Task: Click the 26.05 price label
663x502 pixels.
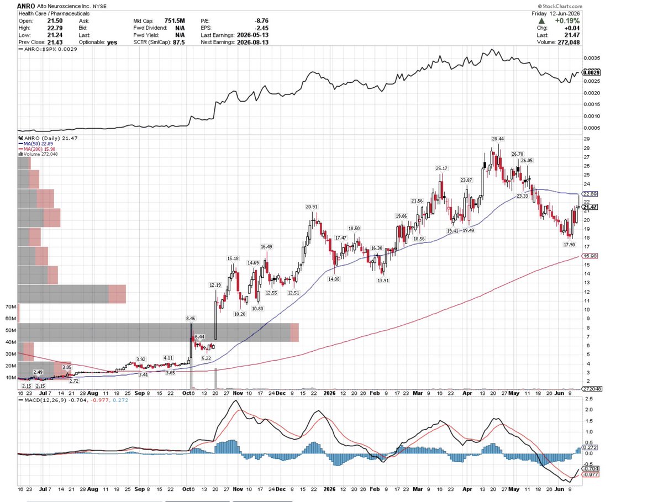Action: (527, 160)
